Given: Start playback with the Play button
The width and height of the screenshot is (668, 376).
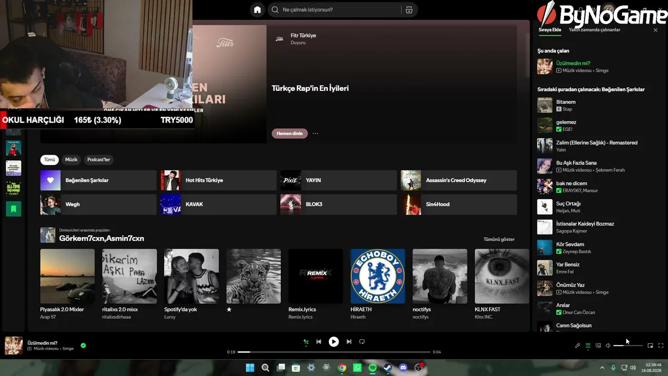Looking at the screenshot, I should point(333,342).
